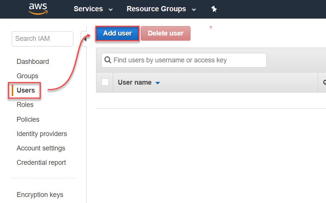This screenshot has height=203, width=326.
Task: Go to the Dashboard section
Action: click(x=33, y=62)
